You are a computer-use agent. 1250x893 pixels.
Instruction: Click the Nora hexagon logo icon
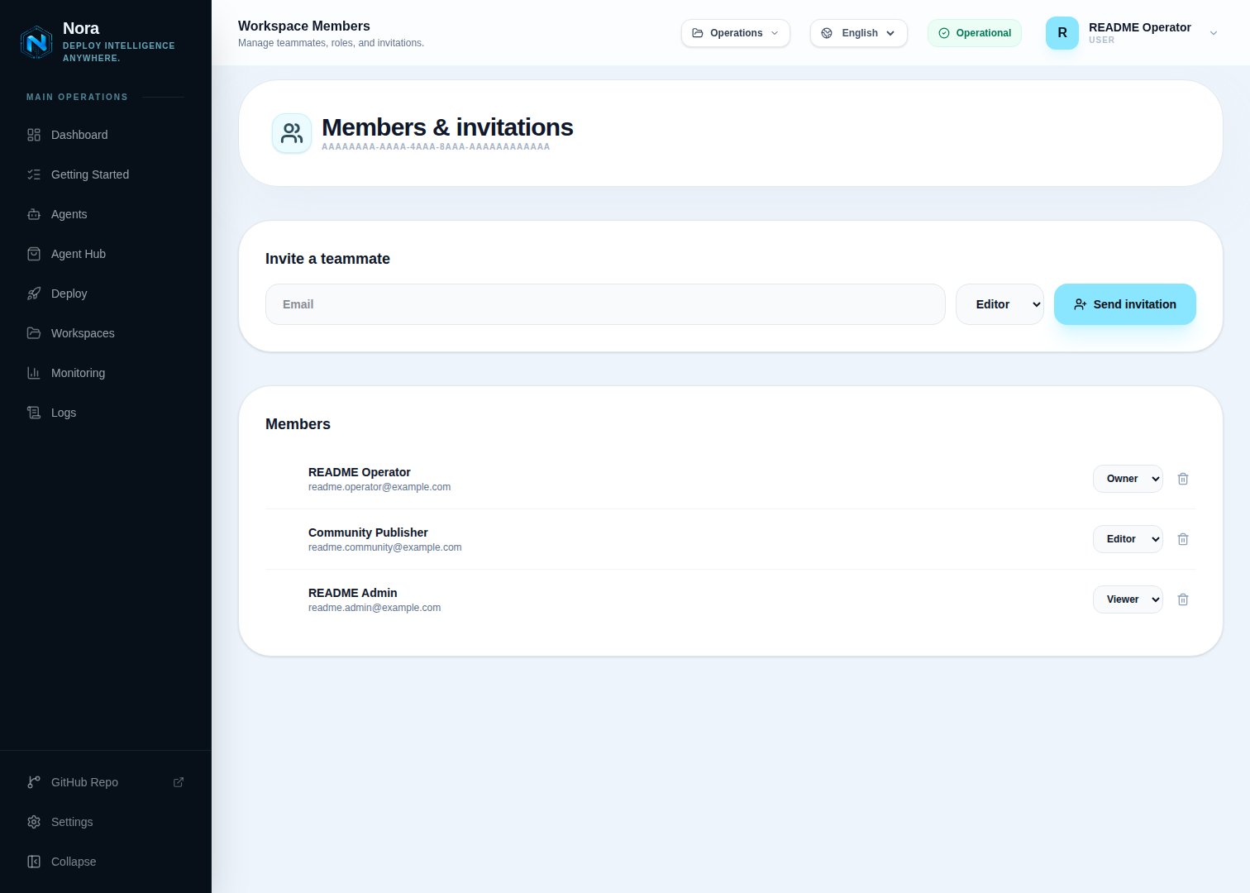tap(36, 42)
